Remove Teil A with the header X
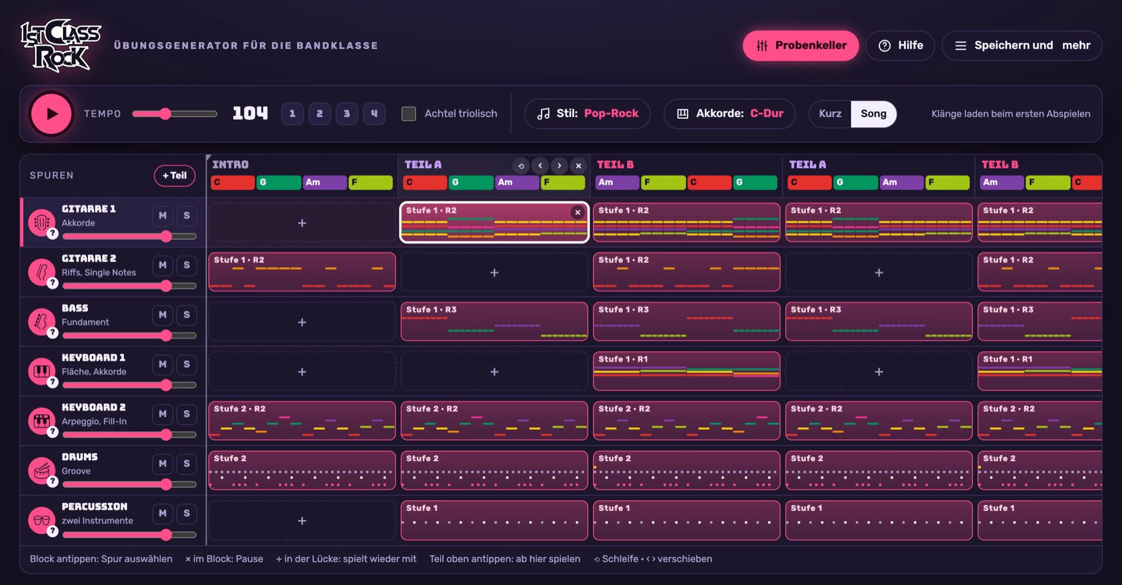The image size is (1122, 585). point(578,166)
